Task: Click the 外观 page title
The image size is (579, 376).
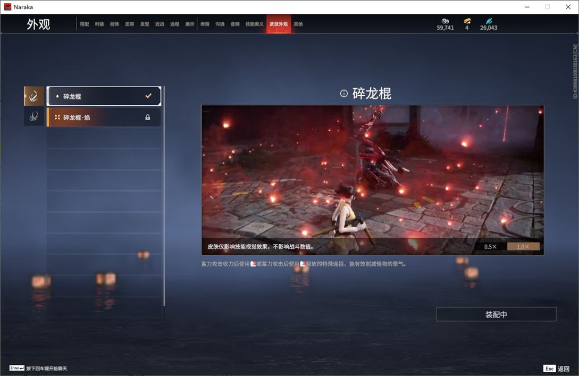Action: pyautogui.click(x=38, y=24)
